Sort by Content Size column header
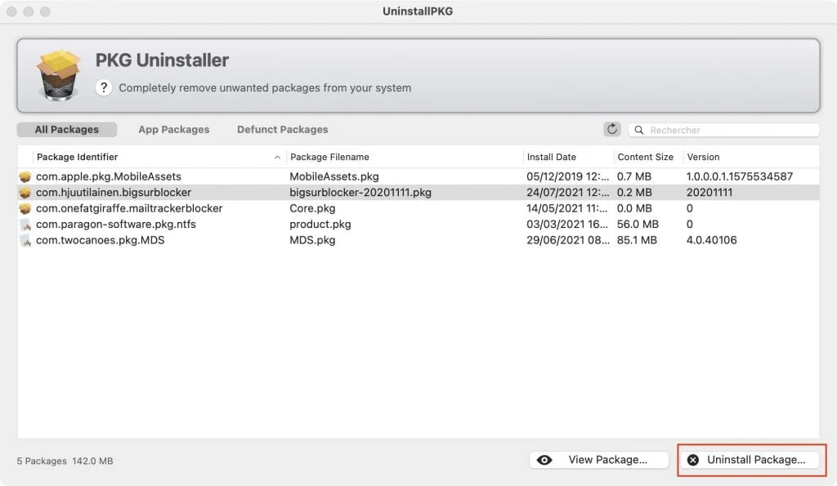The image size is (837, 486). (x=646, y=157)
